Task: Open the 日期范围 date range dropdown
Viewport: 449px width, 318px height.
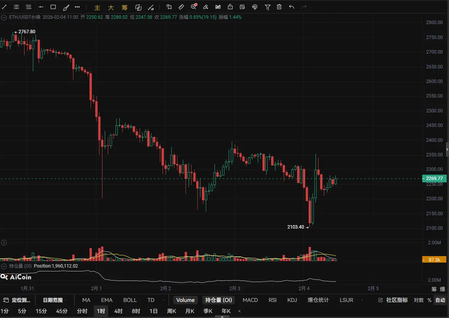Action: pos(54,300)
